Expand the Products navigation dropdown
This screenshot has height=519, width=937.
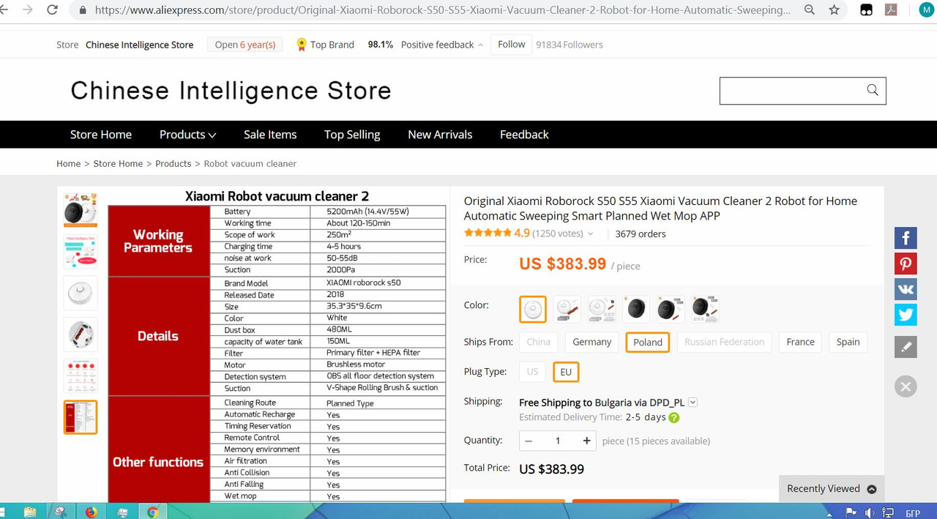187,135
